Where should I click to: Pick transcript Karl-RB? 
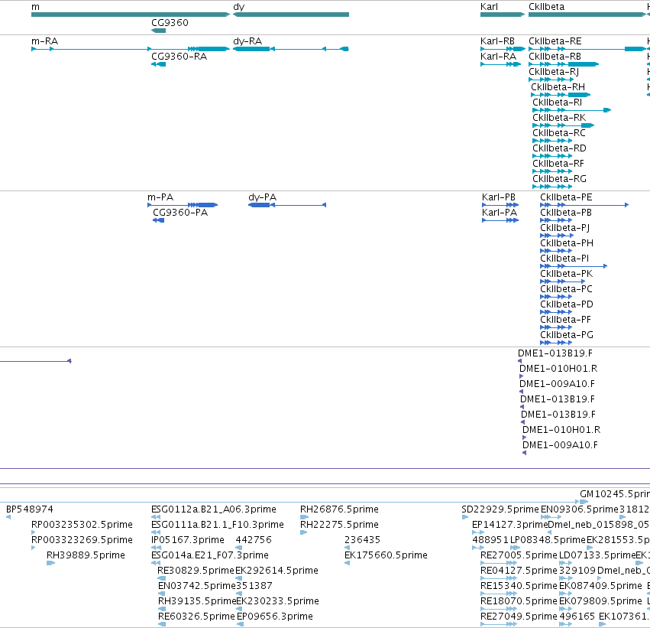[x=497, y=41]
